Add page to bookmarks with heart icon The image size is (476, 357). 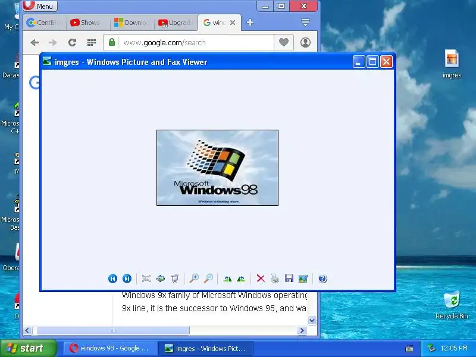point(284,42)
